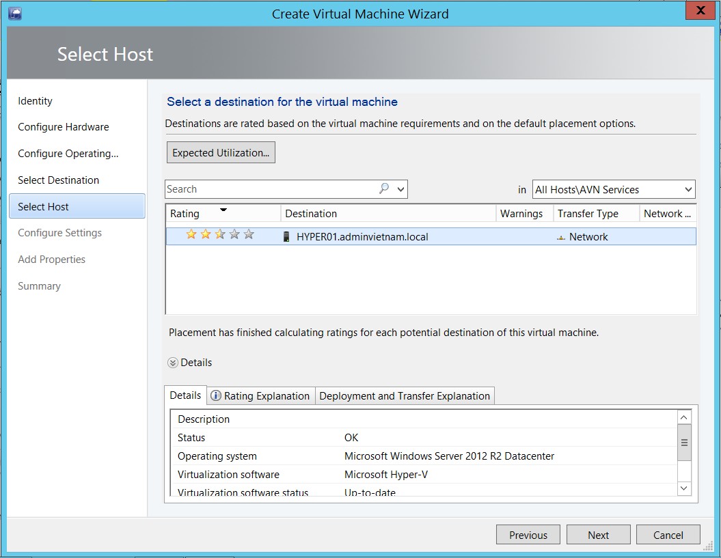Viewport: 721px width, 558px height.
Task: Open Deployment and Transfer Explanation tab
Action: (x=405, y=395)
